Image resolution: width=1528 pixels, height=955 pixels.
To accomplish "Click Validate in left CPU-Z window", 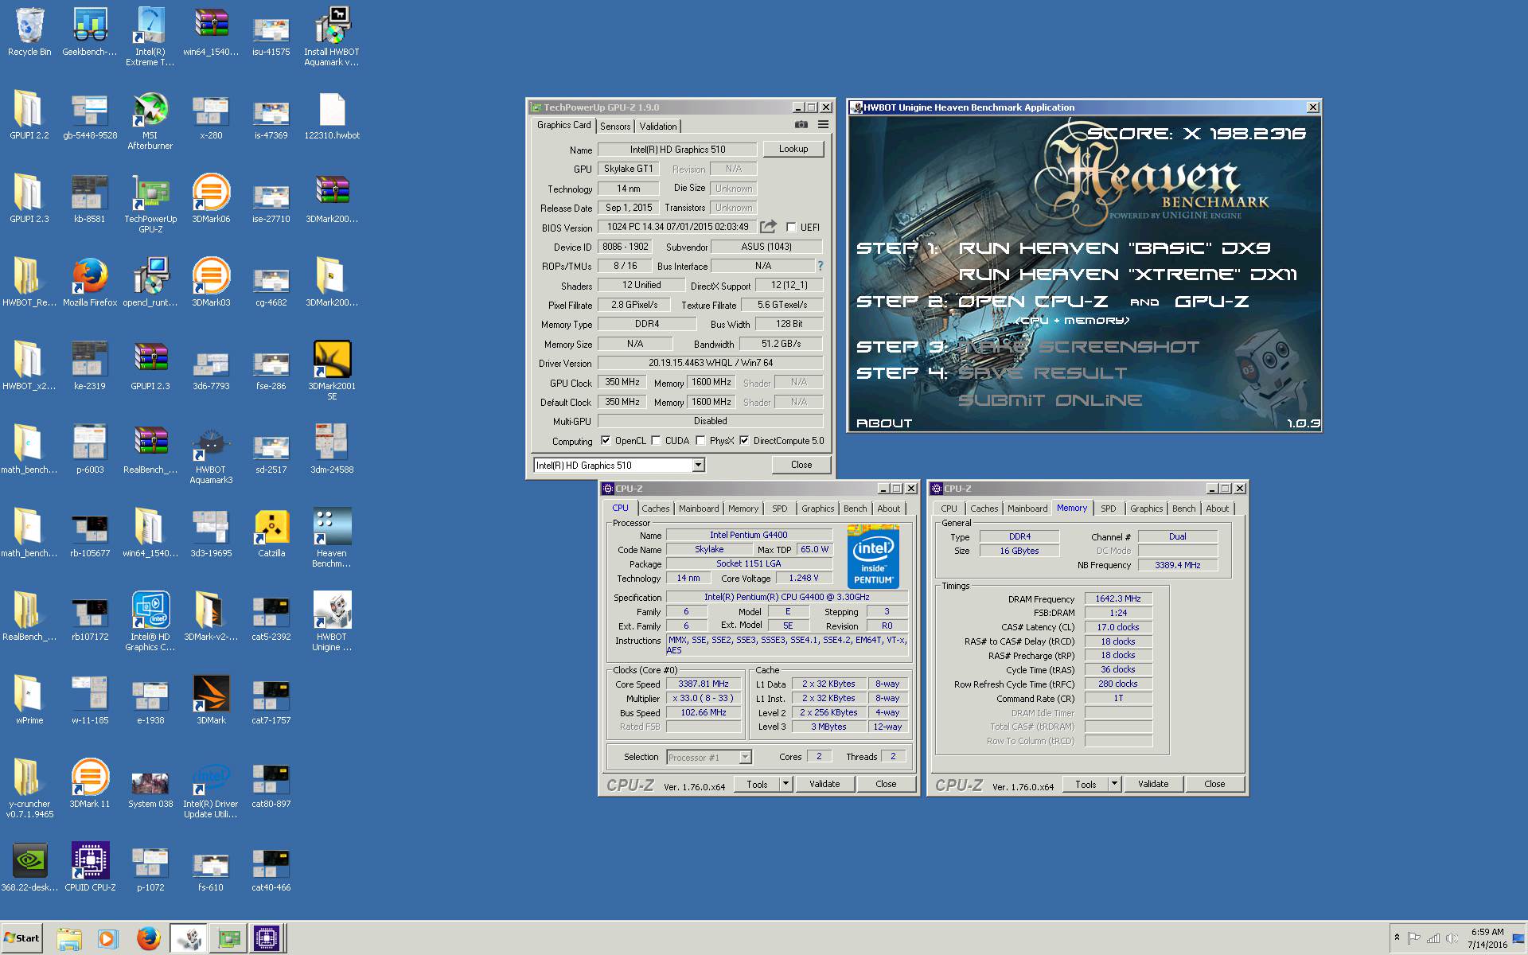I will pyautogui.click(x=824, y=784).
